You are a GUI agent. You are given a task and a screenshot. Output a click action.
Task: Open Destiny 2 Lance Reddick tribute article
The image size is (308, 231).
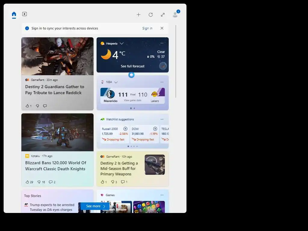pos(55,90)
